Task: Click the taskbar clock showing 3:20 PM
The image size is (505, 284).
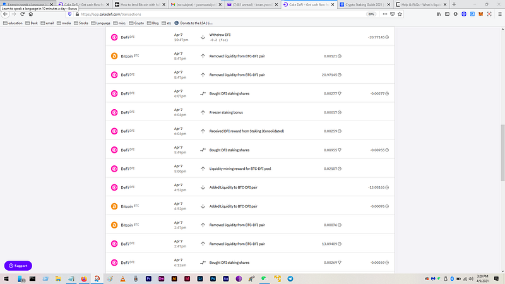Action: click(x=482, y=278)
